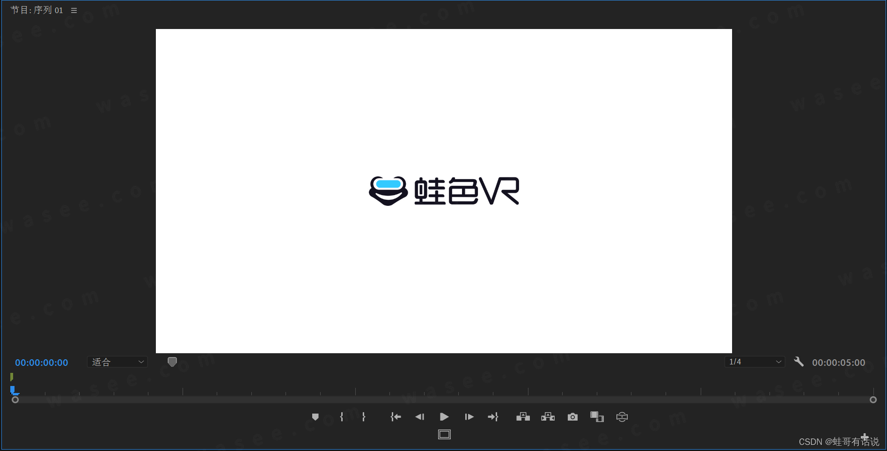Step back one frame
The height and width of the screenshot is (451, 887).
(x=420, y=417)
